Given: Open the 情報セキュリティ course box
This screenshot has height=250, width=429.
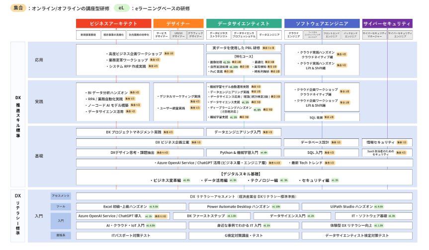Looking at the screenshot, I should [x=387, y=142].
